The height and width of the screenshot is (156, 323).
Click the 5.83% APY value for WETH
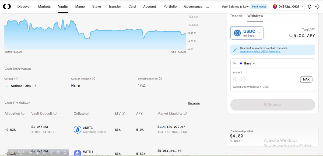[x=141, y=153]
